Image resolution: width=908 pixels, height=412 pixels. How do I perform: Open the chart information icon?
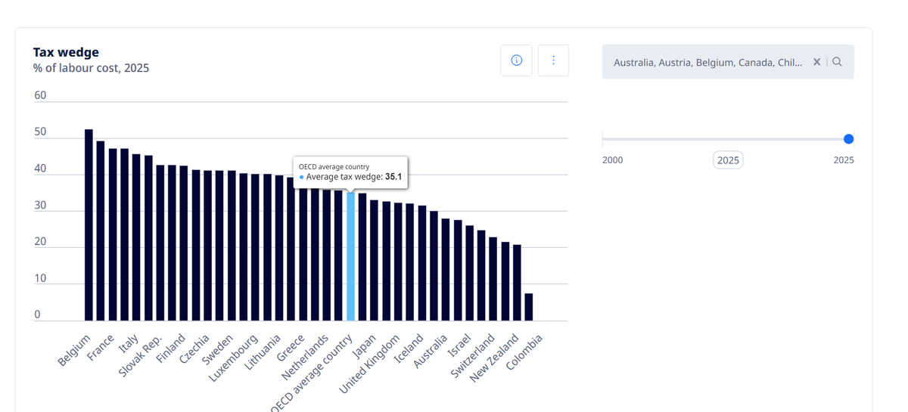(x=516, y=60)
